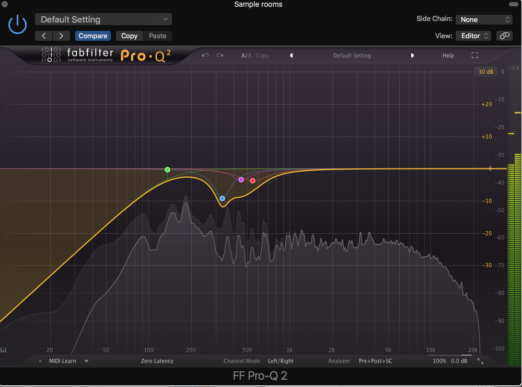Select the red EQ band node

point(253,180)
